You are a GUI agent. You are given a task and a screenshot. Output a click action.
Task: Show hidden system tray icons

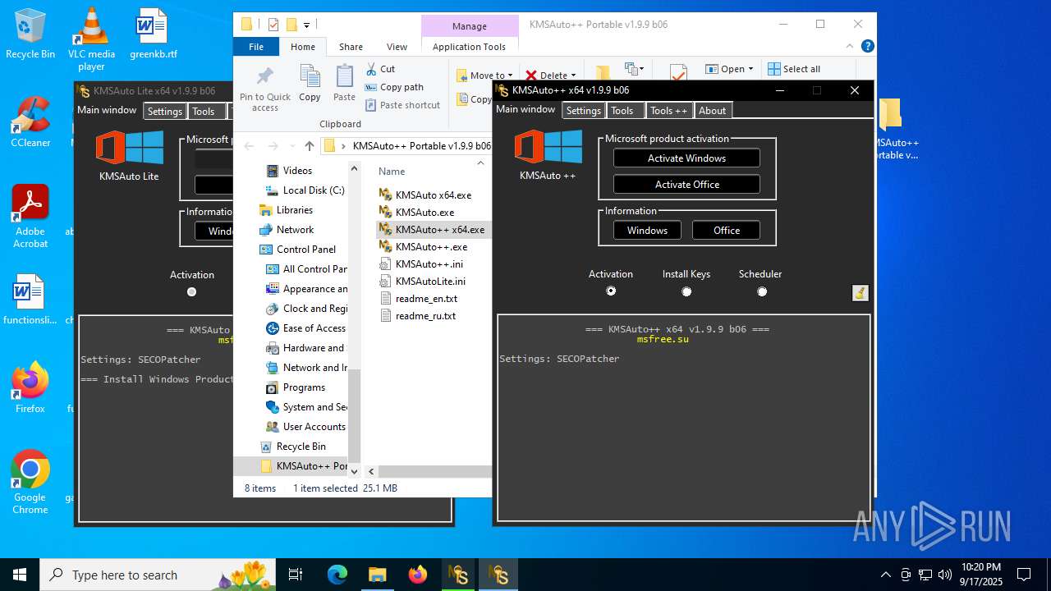pos(885,575)
